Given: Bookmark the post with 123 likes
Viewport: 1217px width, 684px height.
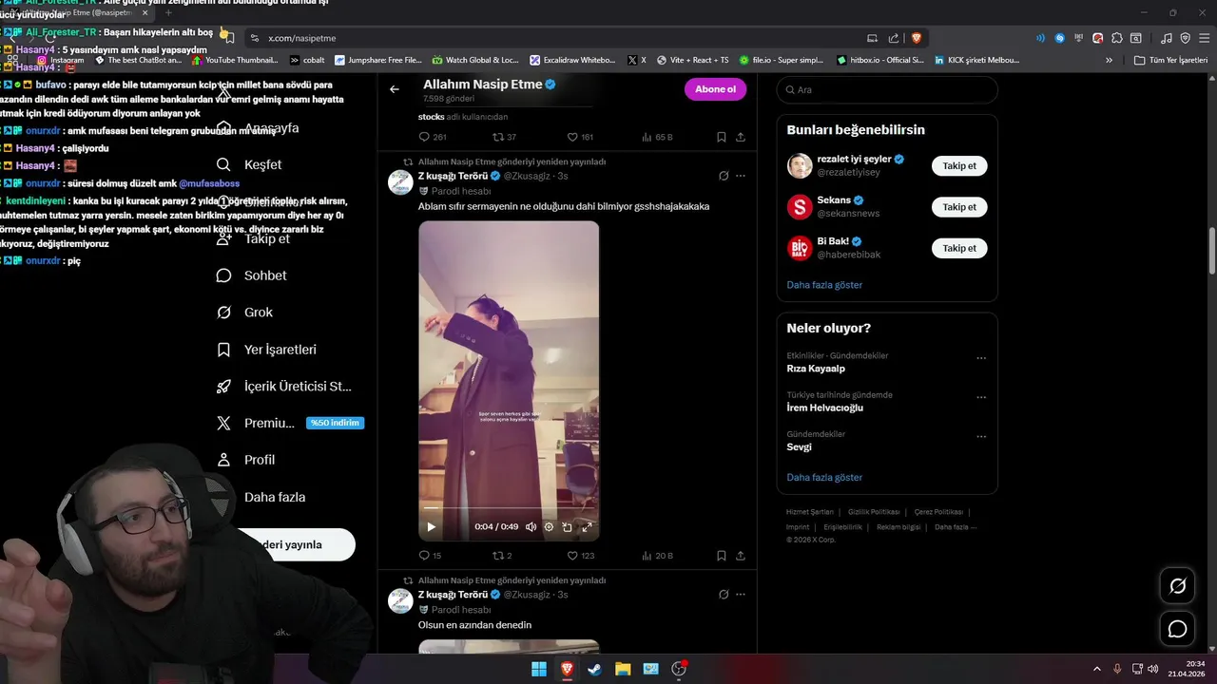Looking at the screenshot, I should (722, 556).
